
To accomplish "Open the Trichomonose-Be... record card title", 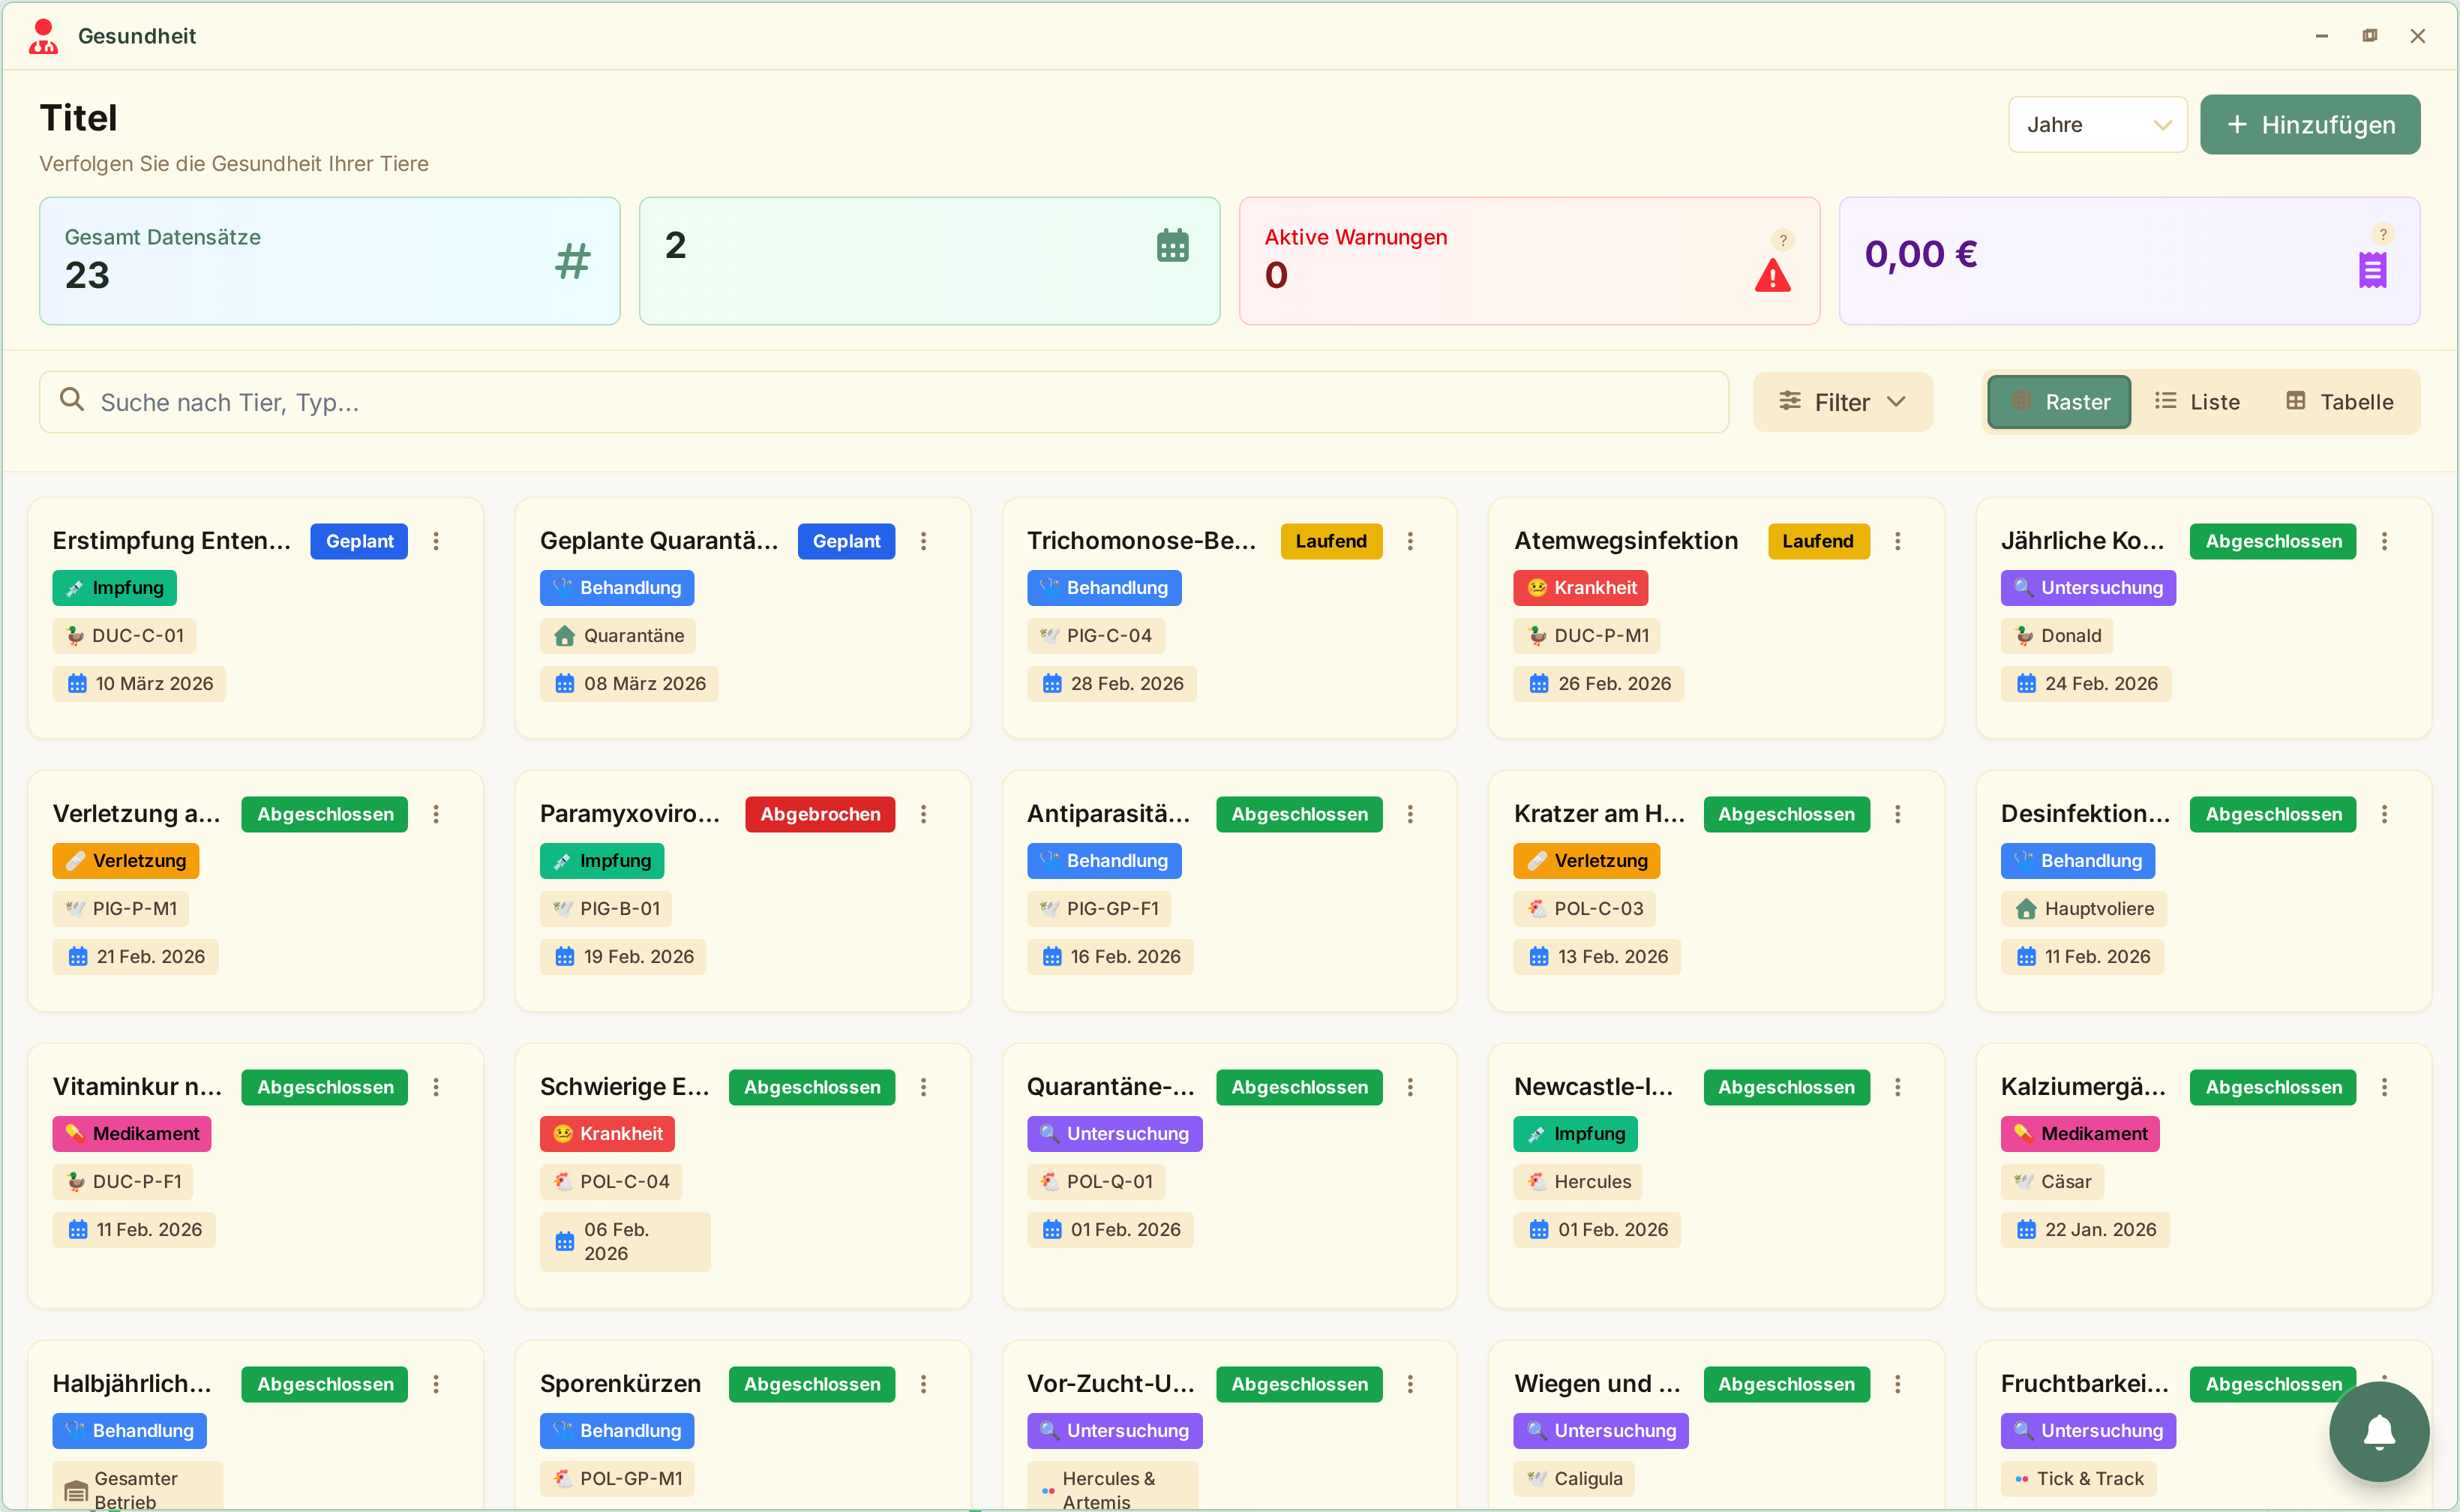I will click(x=1141, y=541).
